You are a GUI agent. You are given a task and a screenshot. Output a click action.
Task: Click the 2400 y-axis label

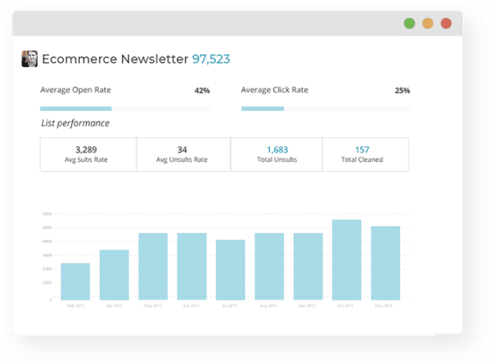[x=47, y=269]
